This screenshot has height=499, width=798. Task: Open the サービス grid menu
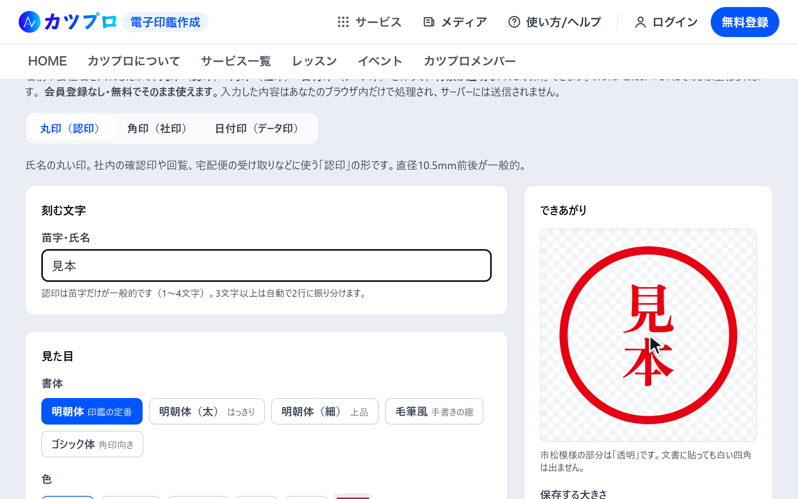point(369,22)
